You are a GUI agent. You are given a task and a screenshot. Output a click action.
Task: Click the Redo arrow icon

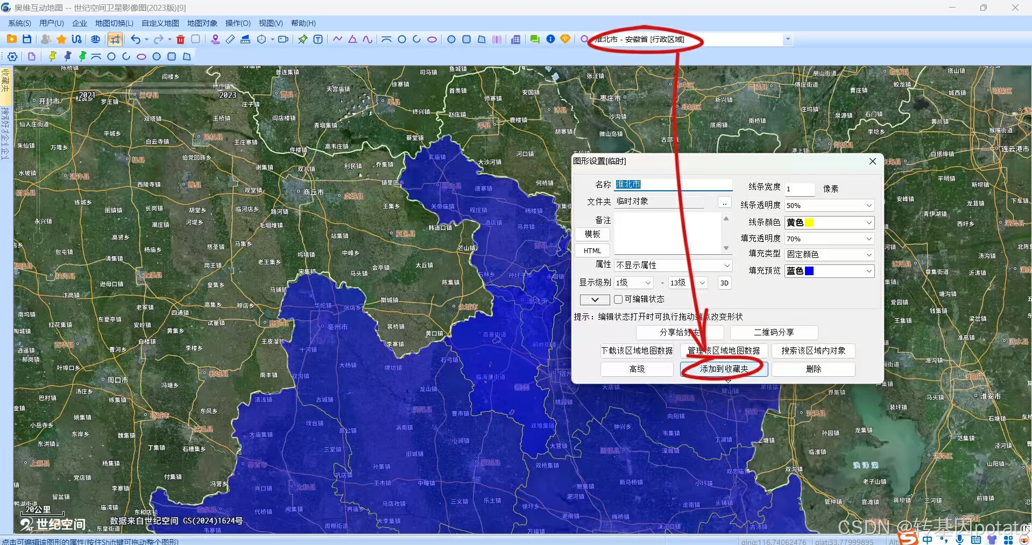pos(159,39)
